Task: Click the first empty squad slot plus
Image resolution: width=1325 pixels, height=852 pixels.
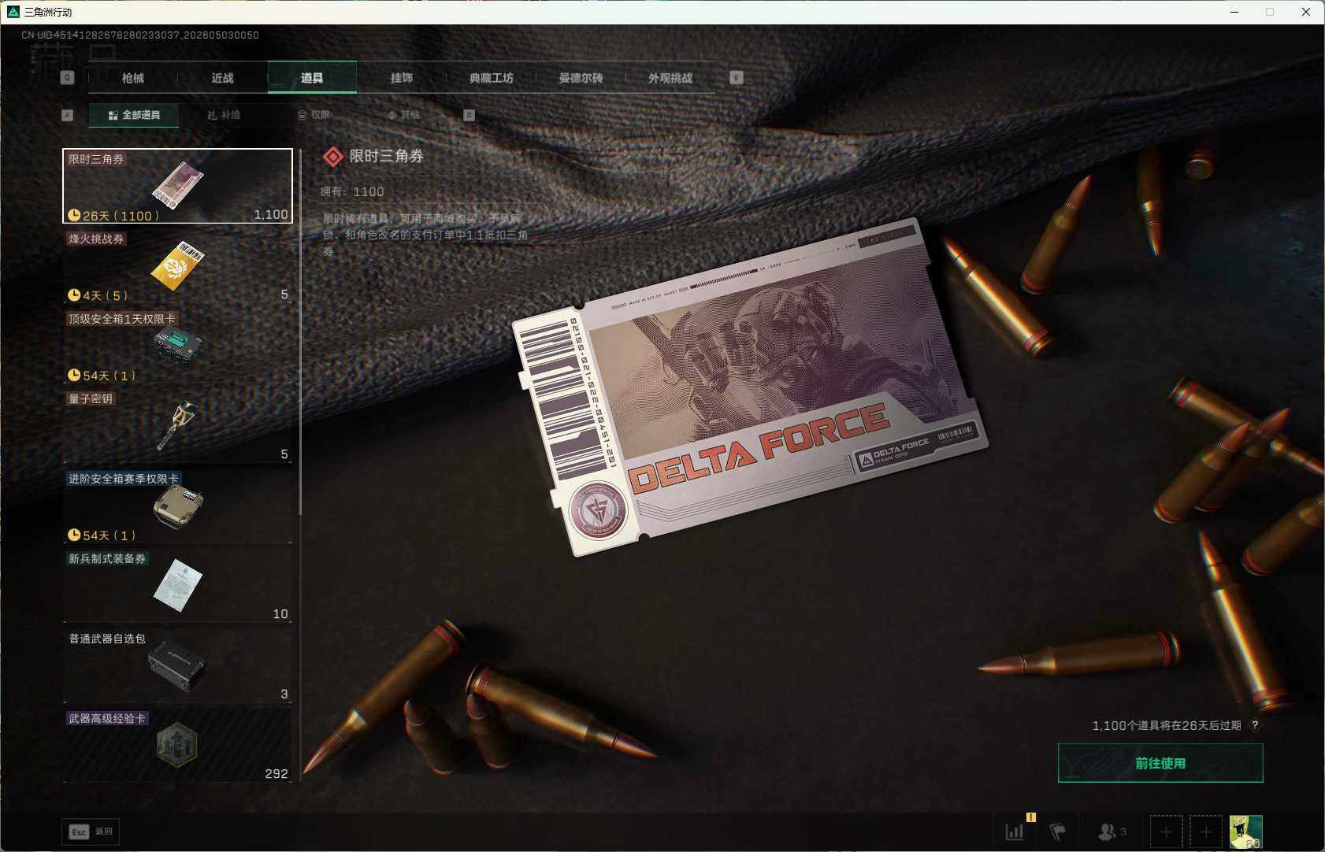Action: [x=1166, y=832]
